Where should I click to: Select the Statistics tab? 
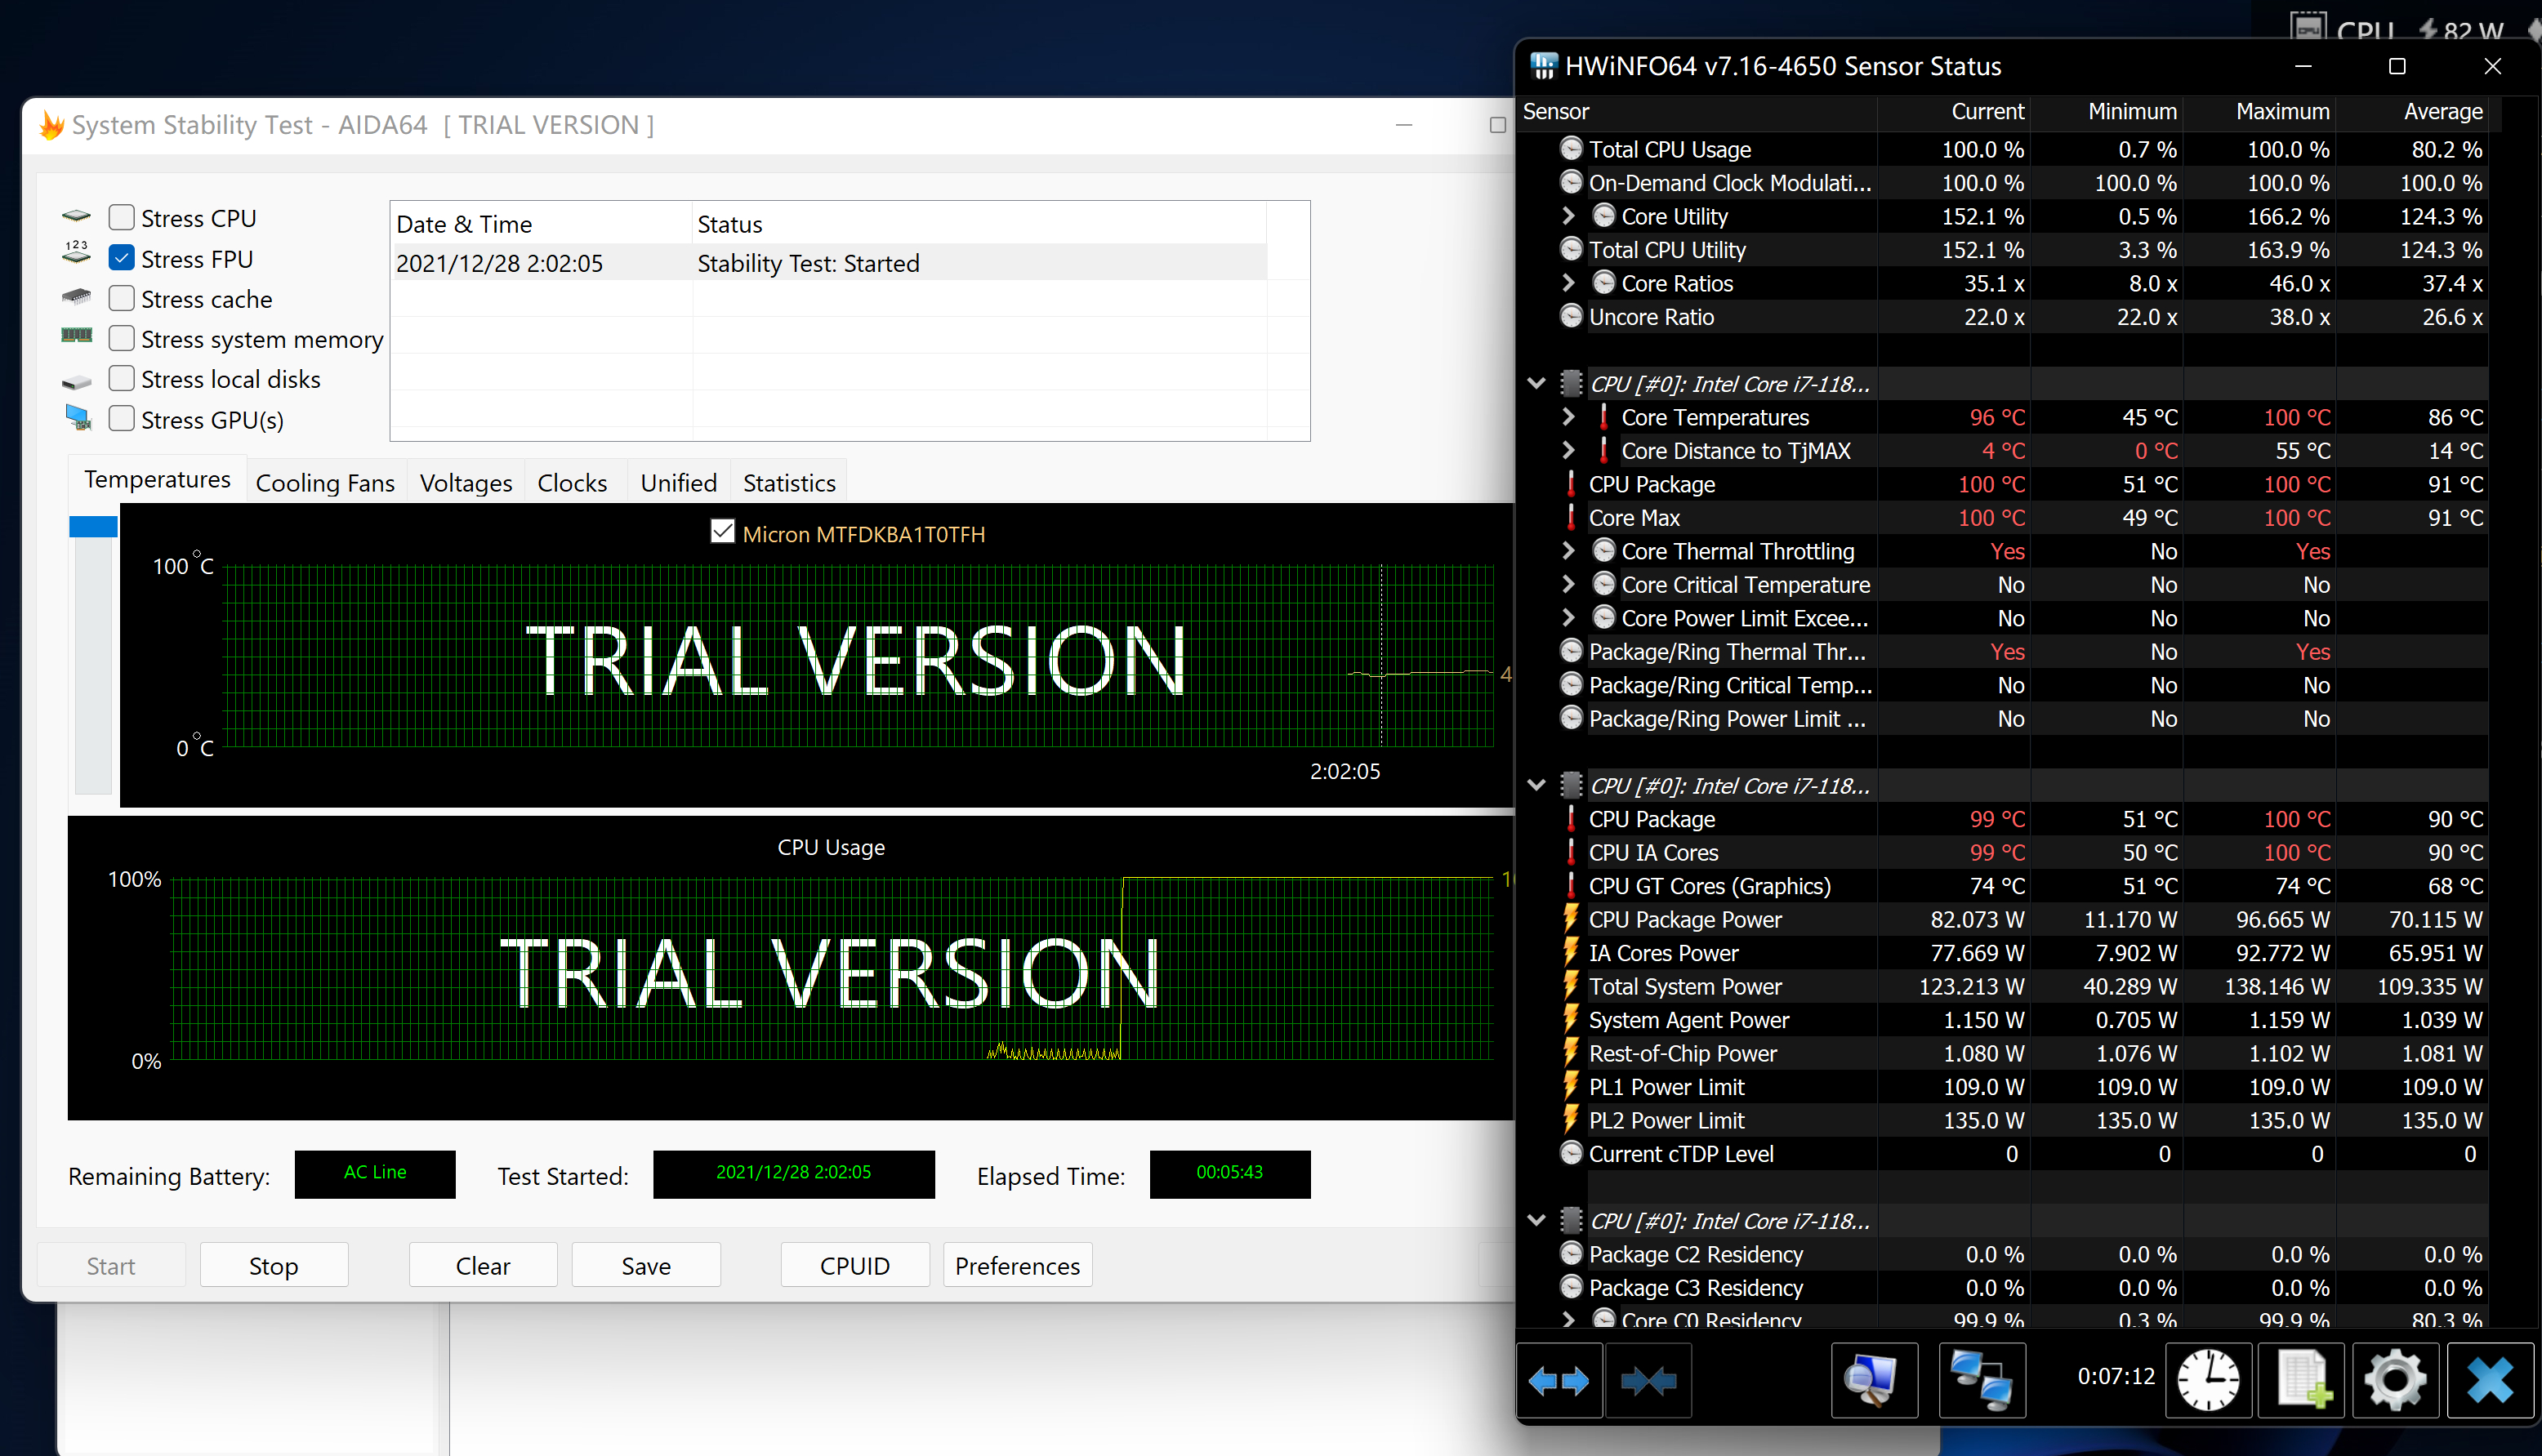click(789, 483)
